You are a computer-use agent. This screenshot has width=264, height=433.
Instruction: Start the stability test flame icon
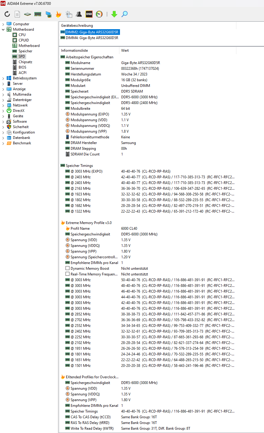point(58,14)
